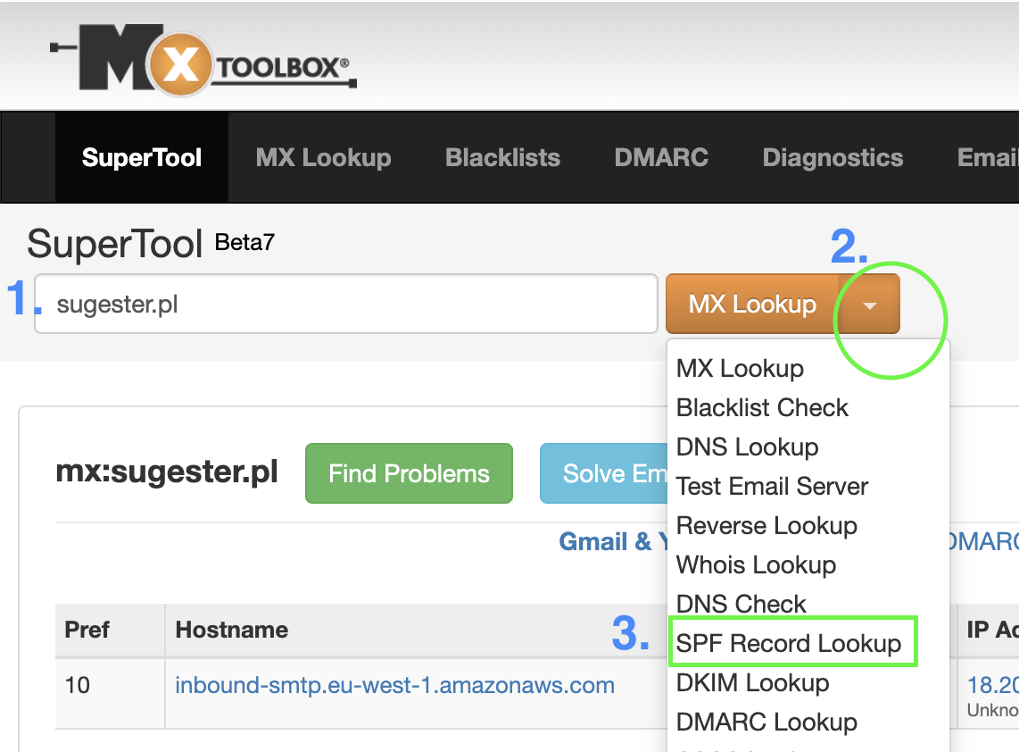The height and width of the screenshot is (752, 1019).
Task: Select Reverse Lookup from the dropdown
Action: pos(766,525)
